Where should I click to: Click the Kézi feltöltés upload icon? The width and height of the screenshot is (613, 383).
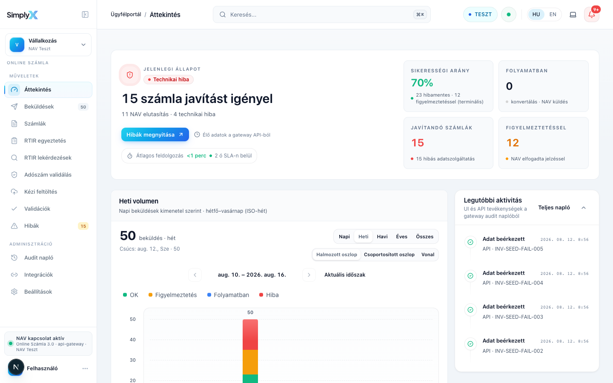(x=14, y=192)
